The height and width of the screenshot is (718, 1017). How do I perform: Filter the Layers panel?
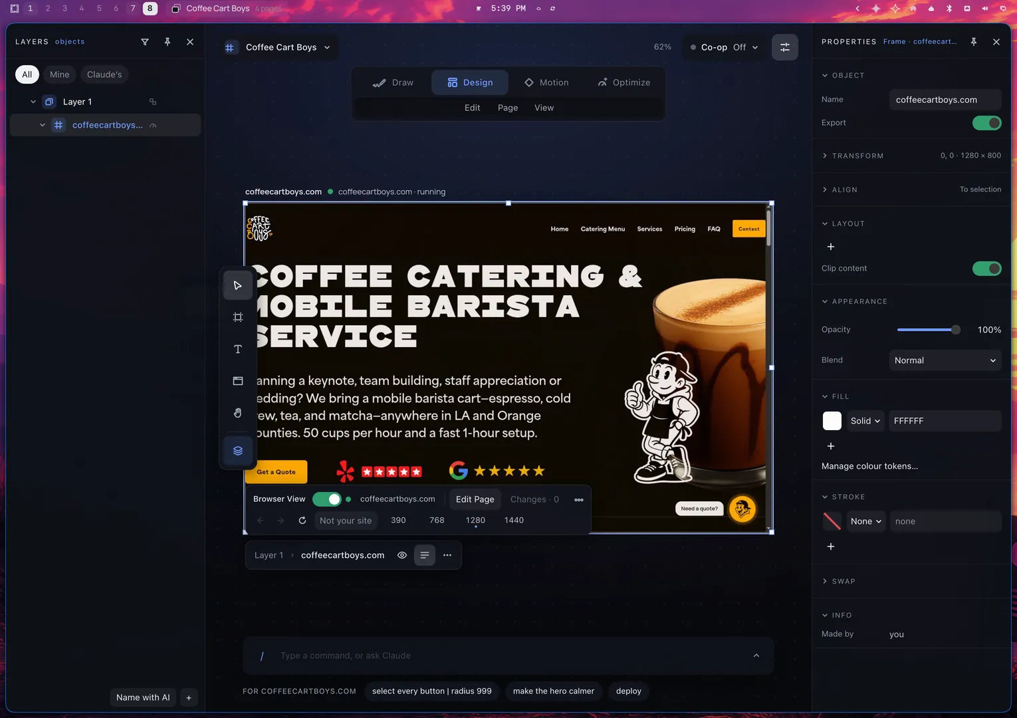tap(145, 42)
